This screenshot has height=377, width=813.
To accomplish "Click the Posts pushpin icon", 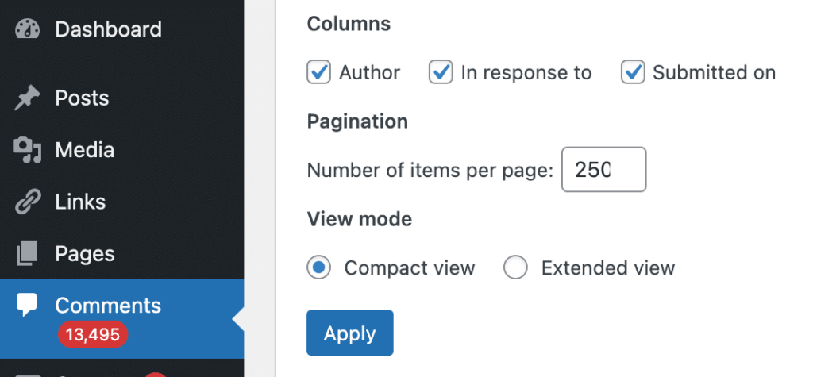I will tap(27, 98).
